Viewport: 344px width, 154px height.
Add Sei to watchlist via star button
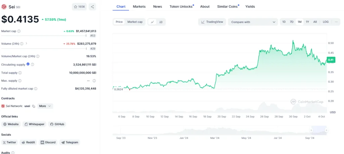(79, 7)
